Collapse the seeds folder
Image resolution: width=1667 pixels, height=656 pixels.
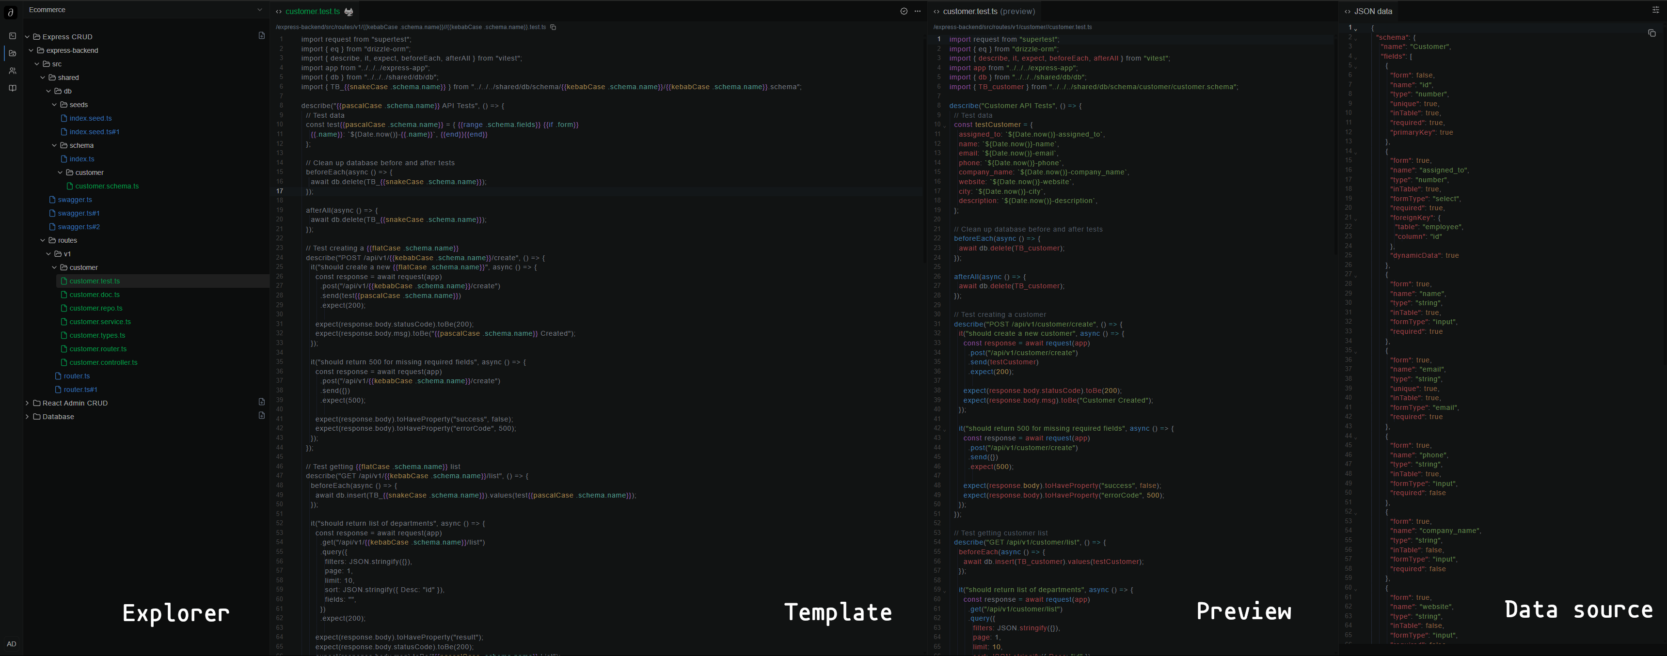pyautogui.click(x=54, y=105)
